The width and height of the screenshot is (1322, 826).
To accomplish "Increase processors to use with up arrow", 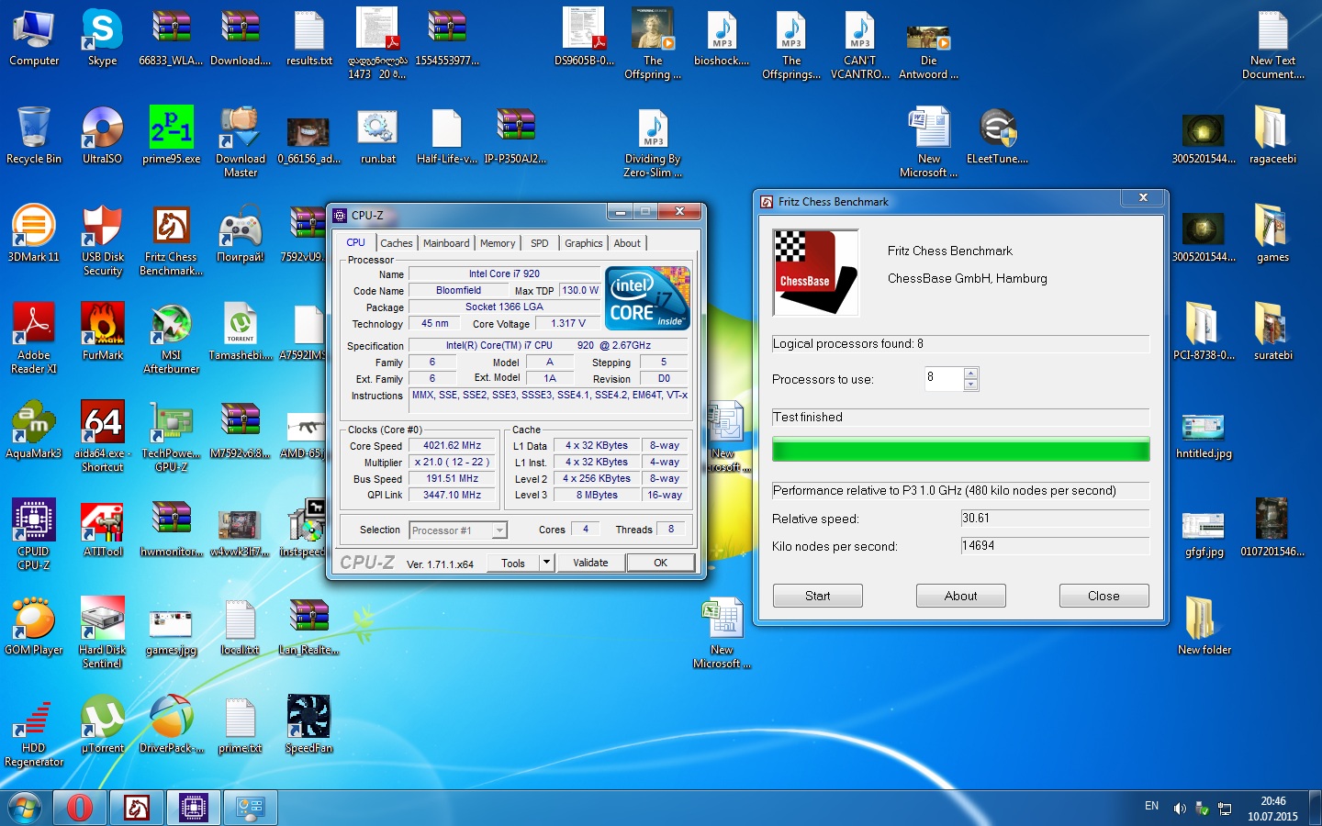I will tap(971, 373).
